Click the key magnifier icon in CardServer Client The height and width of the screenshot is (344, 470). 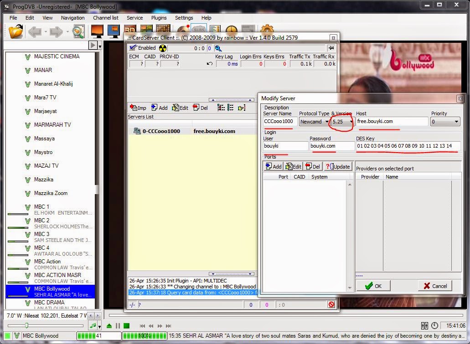(218, 48)
